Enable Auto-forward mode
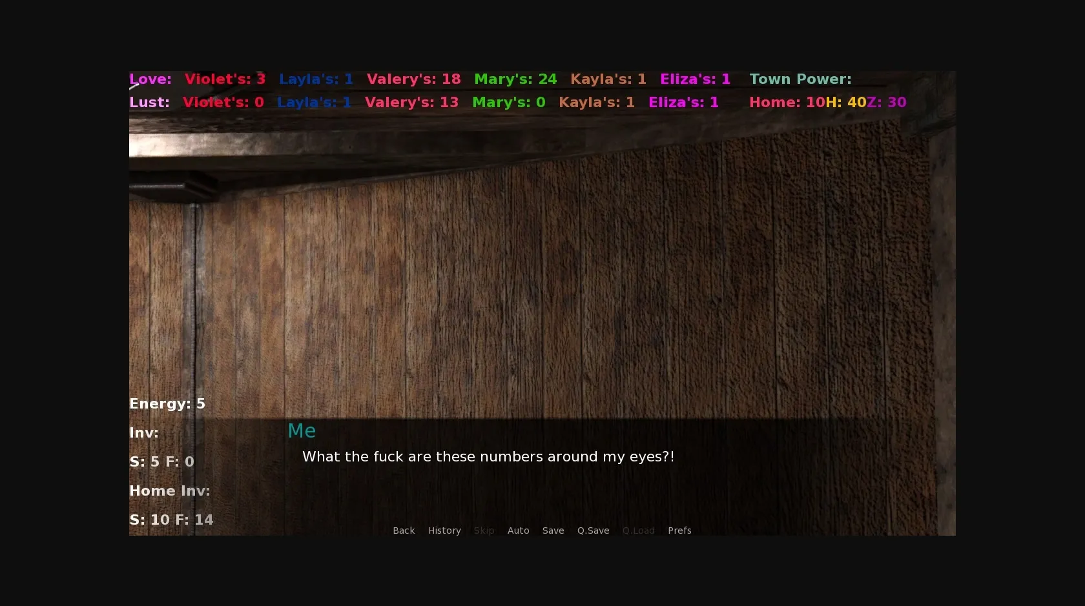Screen dimensions: 1085x606 [518, 530]
